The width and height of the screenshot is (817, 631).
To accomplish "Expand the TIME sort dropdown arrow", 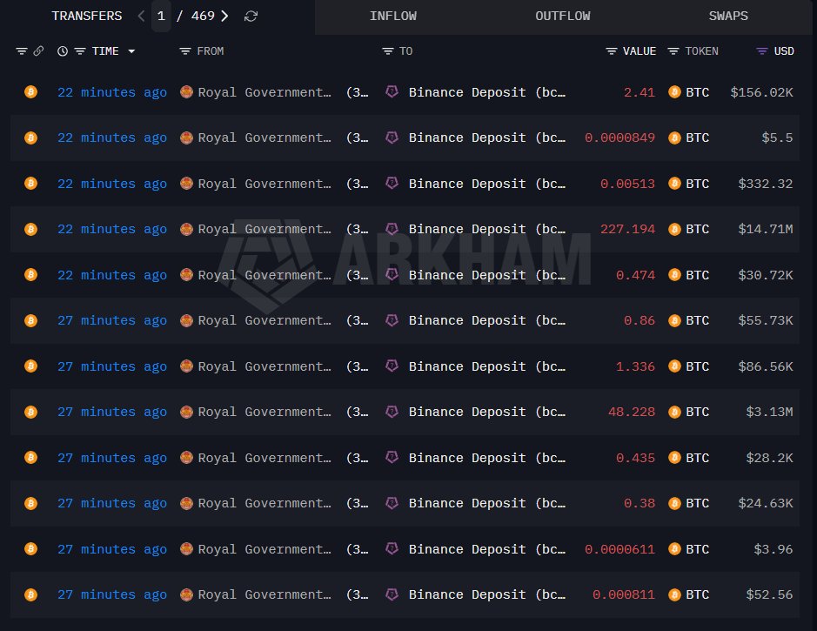I will pos(131,51).
